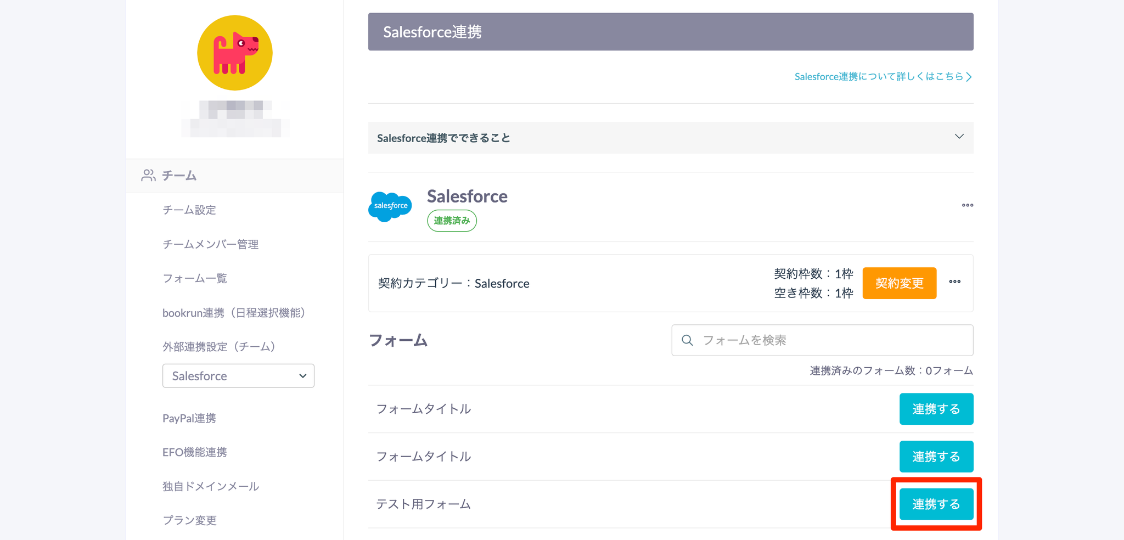Expand the Salesforce連携でできること section
The image size is (1124, 540).
[959, 137]
